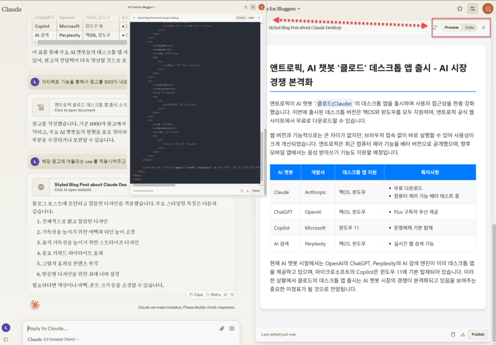Click the Claude logo at top left
This screenshot has width=496, height=345.
point(12,9)
